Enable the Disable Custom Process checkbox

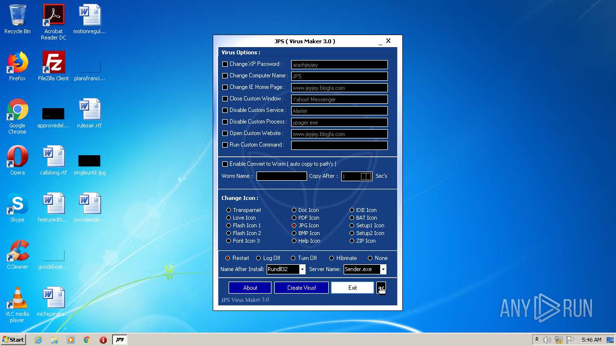tap(225, 122)
